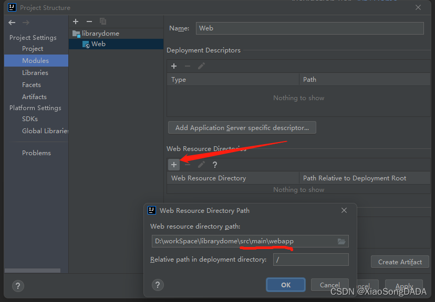Click relative path in deployment directory field

[x=310, y=260]
